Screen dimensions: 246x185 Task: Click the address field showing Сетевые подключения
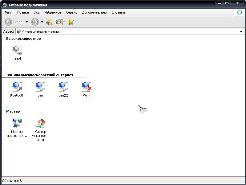130,31
